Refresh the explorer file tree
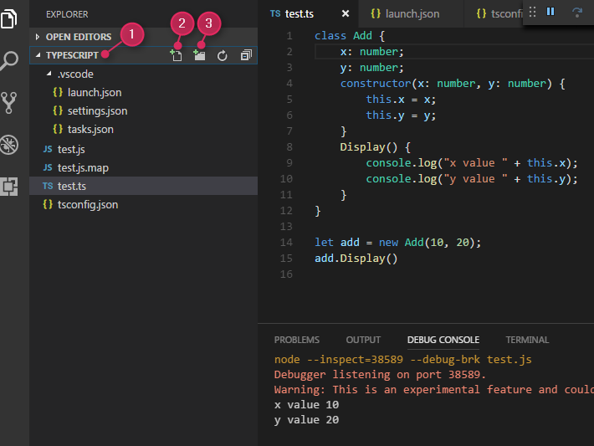 click(x=223, y=55)
